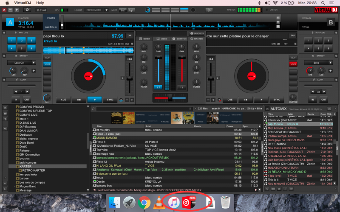
Task: Expand the Magnu Band folder
Action: point(15,186)
